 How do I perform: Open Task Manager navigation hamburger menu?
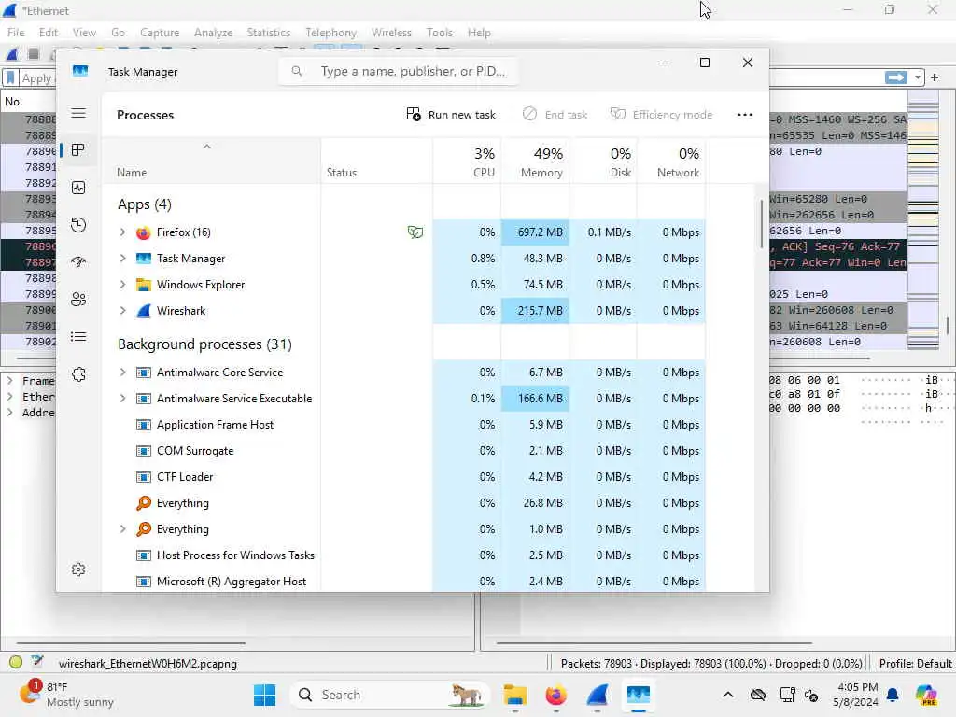pyautogui.click(x=78, y=113)
